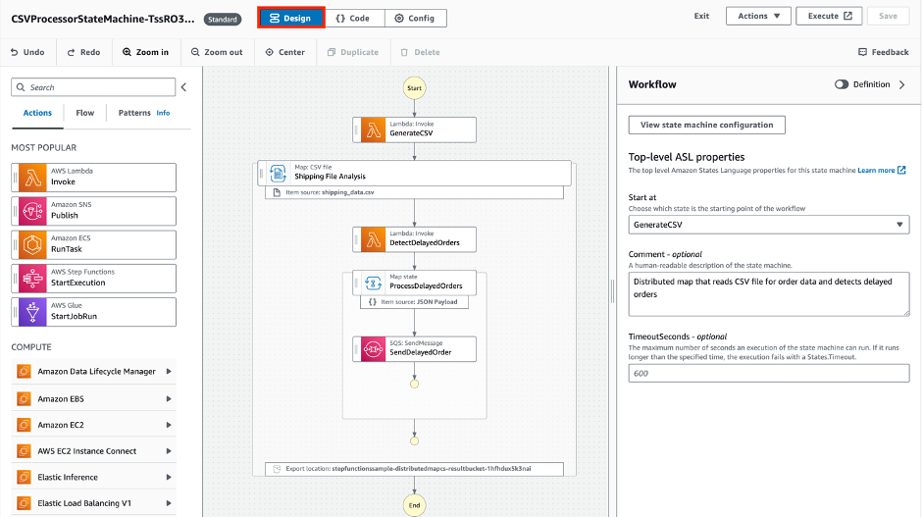923x517 pixels.
Task: Select the AWS Glue StartJobRun icon
Action: [x=32, y=312]
